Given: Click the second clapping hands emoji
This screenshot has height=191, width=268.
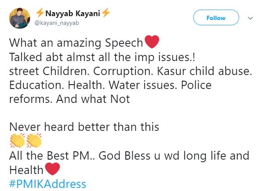Looking at the screenshot, I should click(34, 141).
